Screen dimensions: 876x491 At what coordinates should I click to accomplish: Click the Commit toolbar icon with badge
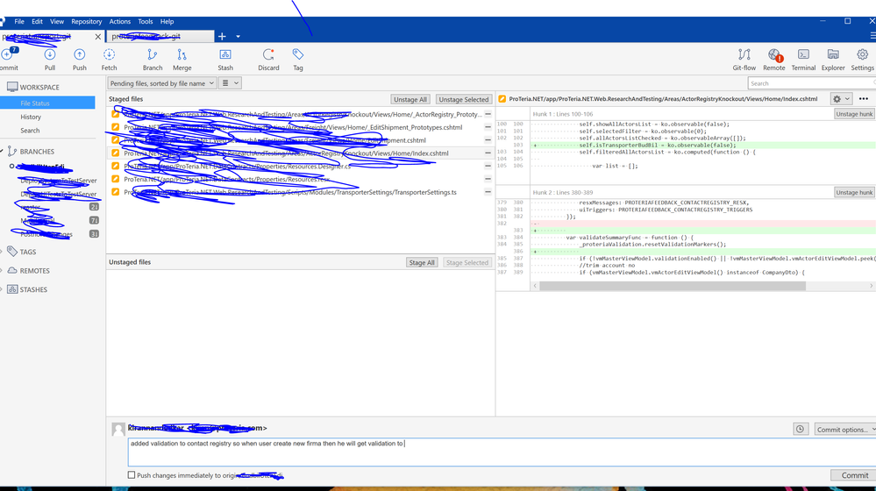[9, 60]
